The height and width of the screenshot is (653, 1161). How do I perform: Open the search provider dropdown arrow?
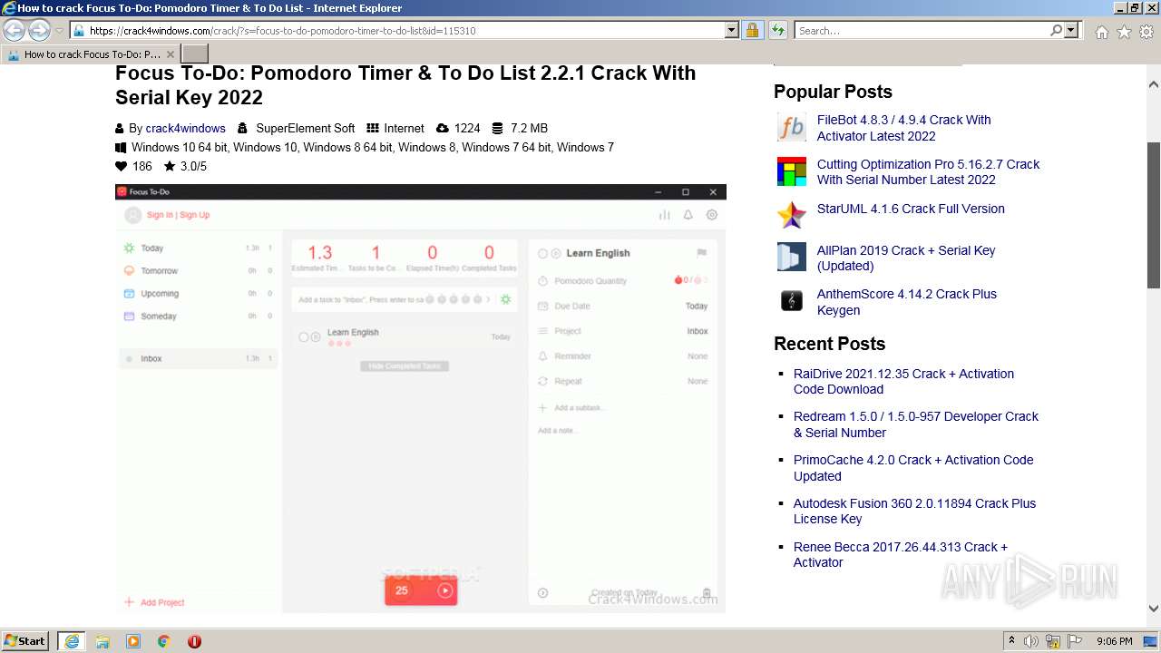[1072, 30]
